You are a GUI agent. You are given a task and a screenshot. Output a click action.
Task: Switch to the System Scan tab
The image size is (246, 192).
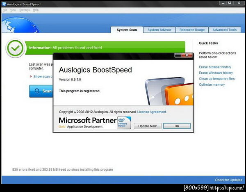click(127, 30)
